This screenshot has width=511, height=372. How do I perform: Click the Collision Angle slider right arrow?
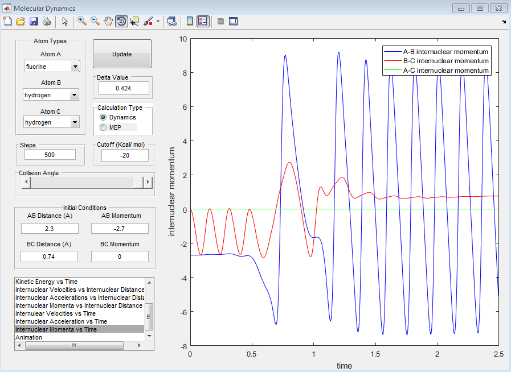[x=148, y=182]
